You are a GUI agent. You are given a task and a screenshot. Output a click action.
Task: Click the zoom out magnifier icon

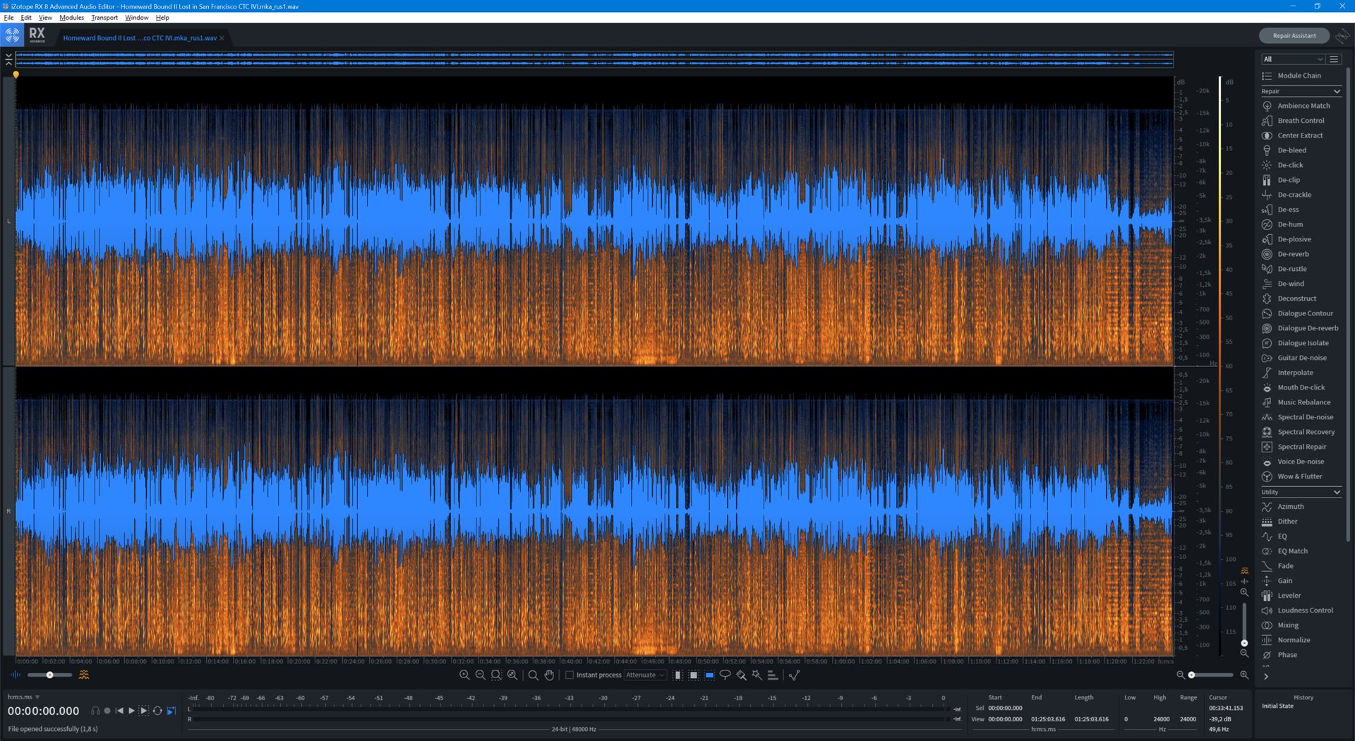(481, 675)
